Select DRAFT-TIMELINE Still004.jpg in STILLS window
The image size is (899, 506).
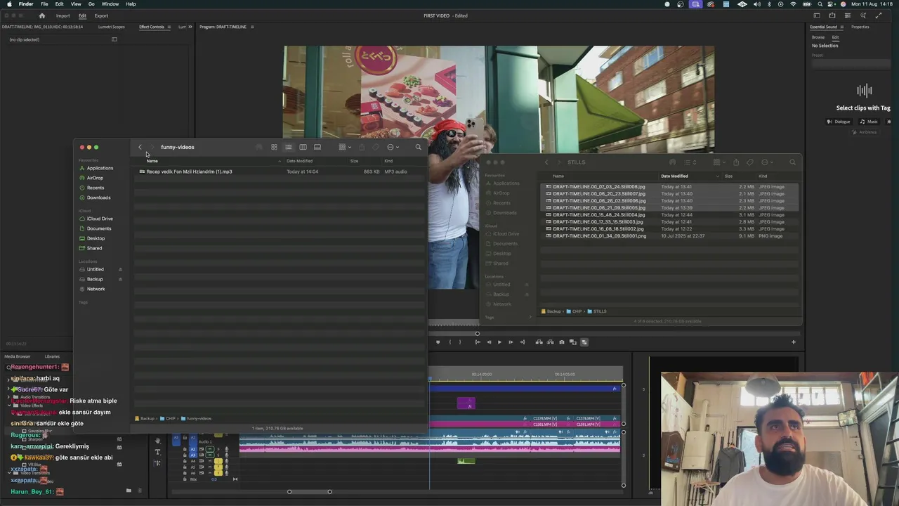coord(671,215)
